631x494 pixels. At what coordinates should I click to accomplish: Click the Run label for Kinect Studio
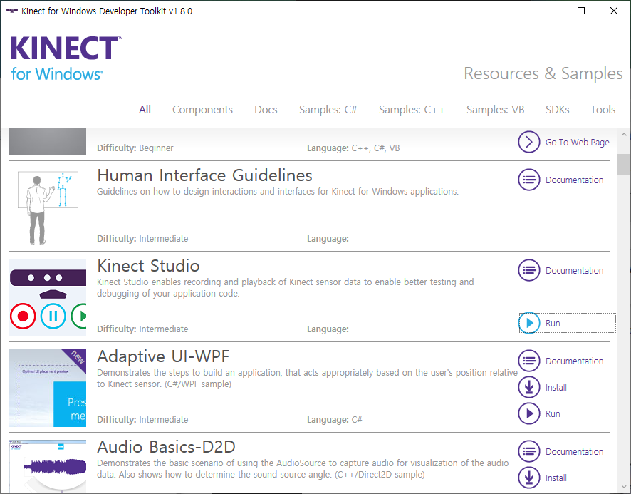coord(553,323)
